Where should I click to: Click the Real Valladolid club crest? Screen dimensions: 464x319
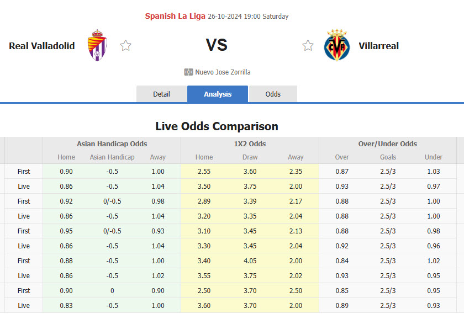97,45
